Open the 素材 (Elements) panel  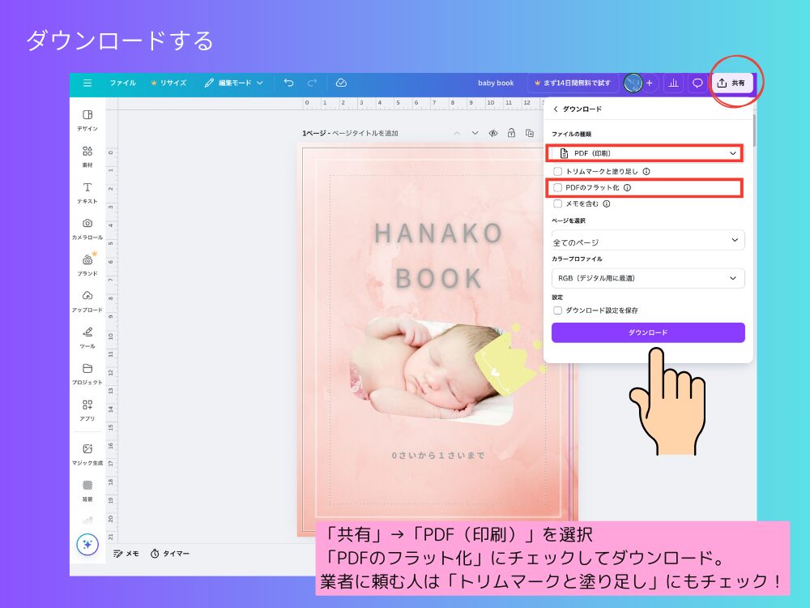point(88,152)
